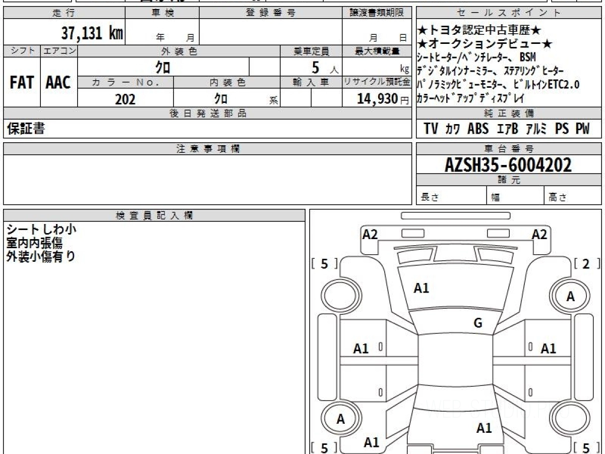This screenshot has width=605, height=454.
Task: Select the 諸元 header
Action: tap(509, 180)
